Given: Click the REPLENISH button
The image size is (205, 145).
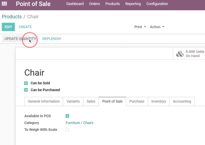Looking at the screenshot, I should 52,39.
